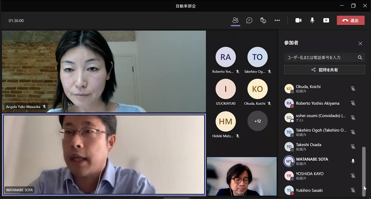Image resolution: width=371 pixels, height=199 pixels.
Task: Click the 招待を共有 share invite button
Action: (x=324, y=70)
